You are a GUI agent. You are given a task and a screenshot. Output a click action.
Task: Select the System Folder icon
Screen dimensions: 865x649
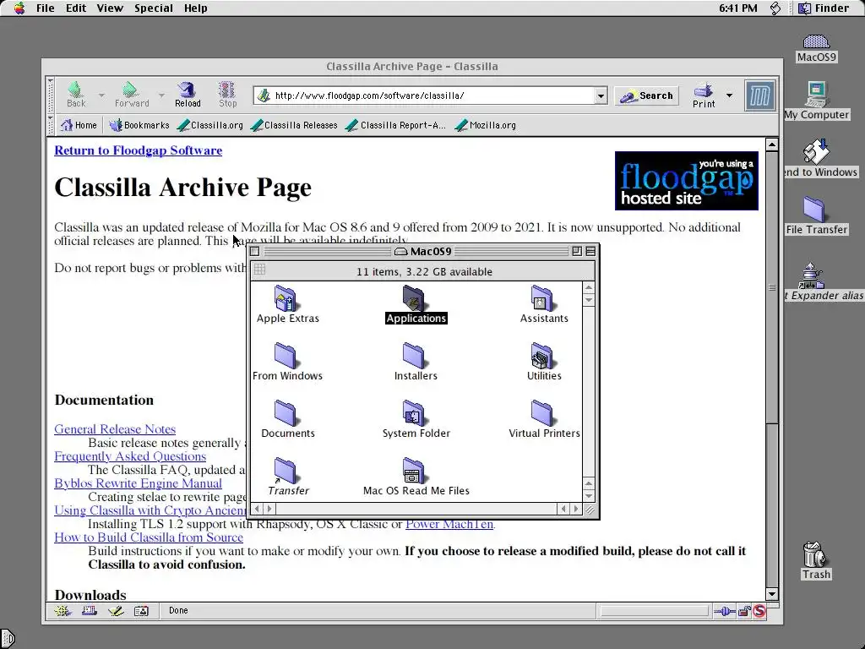pyautogui.click(x=416, y=419)
